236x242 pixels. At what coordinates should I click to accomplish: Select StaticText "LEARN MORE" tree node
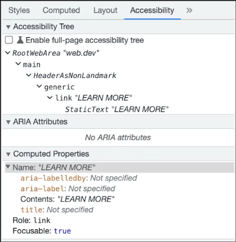[117, 109]
